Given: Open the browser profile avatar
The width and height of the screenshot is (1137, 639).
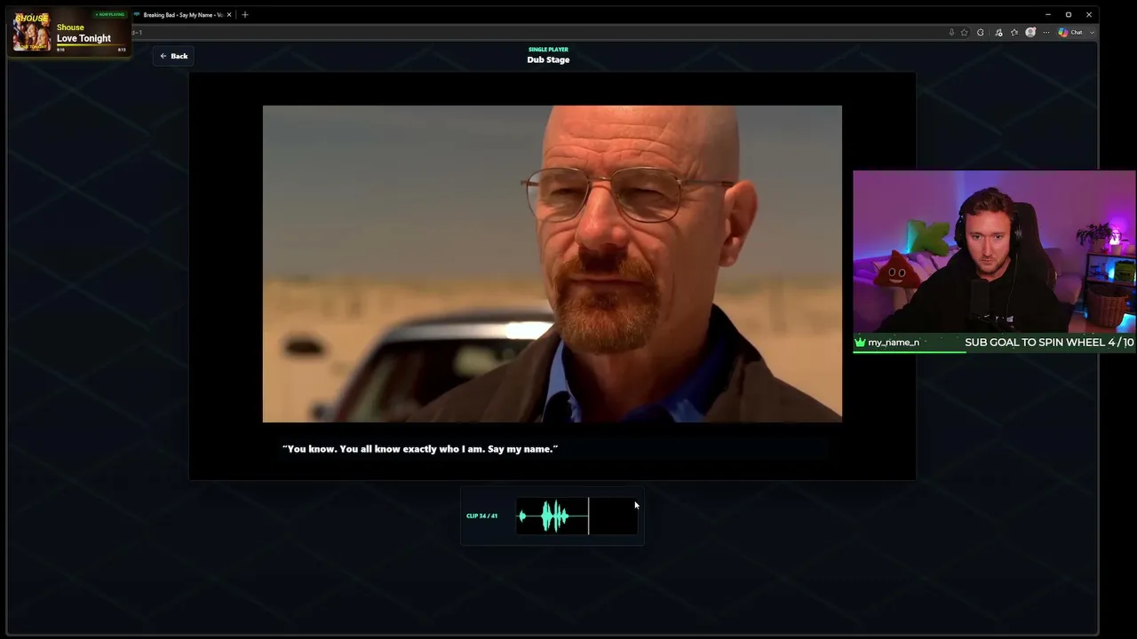Looking at the screenshot, I should pyautogui.click(x=1030, y=32).
